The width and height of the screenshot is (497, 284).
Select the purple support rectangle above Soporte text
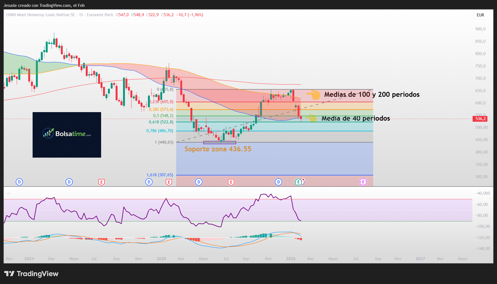219,143
